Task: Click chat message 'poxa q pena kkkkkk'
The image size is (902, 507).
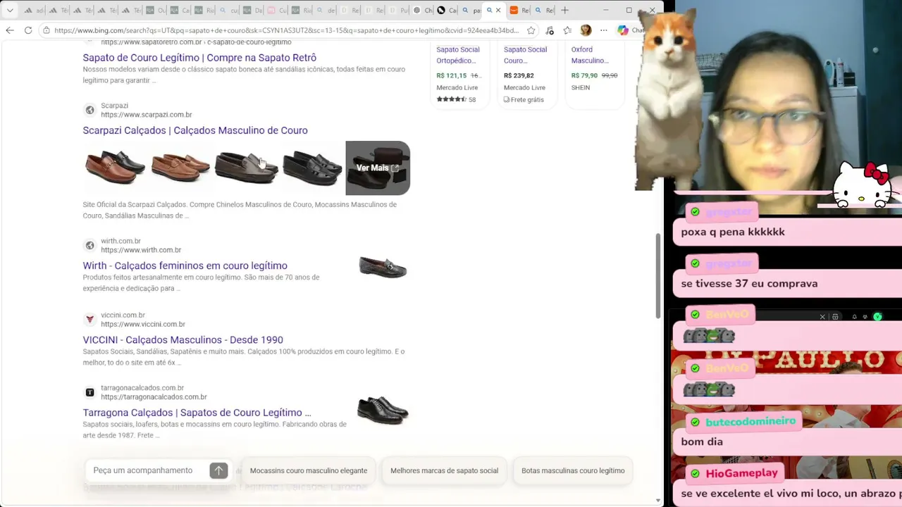Action: 733,232
